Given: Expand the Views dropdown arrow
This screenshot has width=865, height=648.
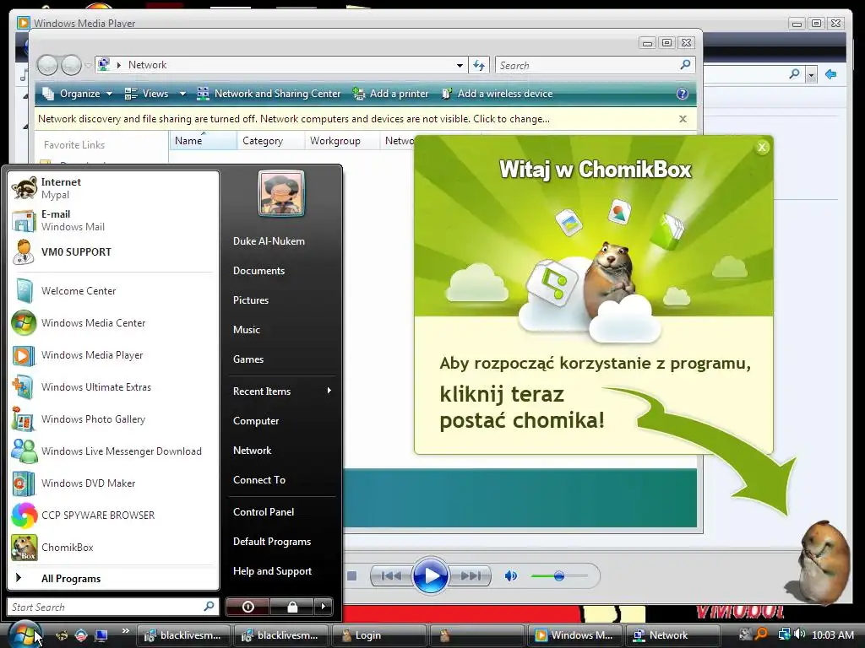Looking at the screenshot, I should [182, 94].
